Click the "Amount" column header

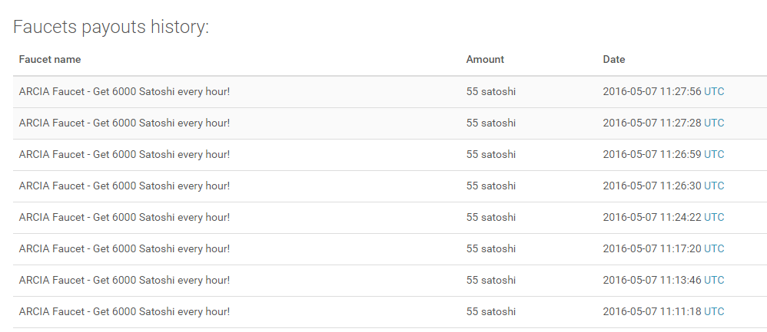(x=485, y=60)
